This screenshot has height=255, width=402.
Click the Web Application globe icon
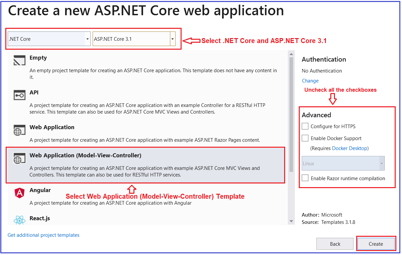19,130
